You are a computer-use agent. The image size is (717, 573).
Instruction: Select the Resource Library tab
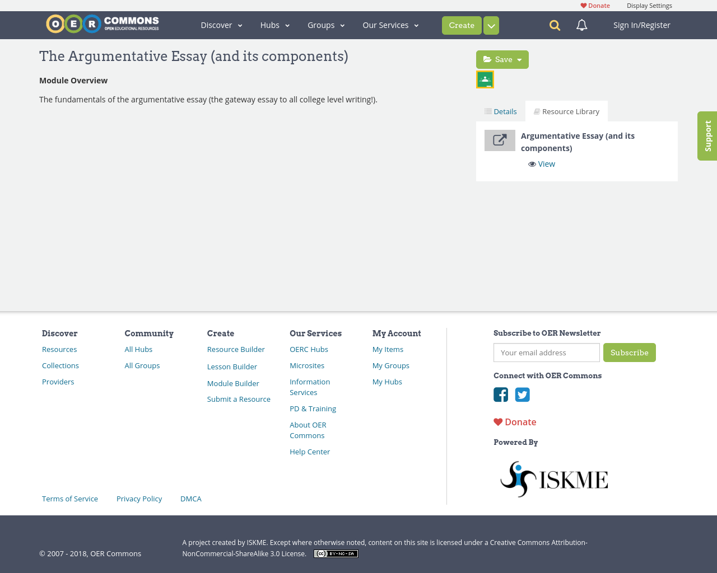(x=566, y=111)
